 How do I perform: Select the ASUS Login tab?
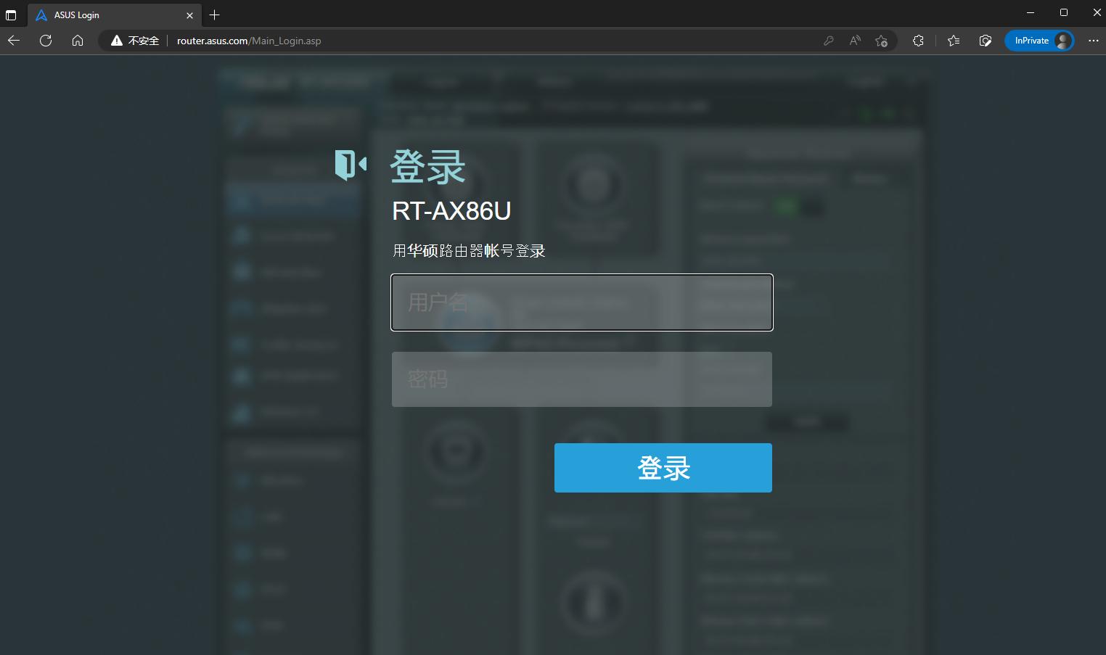(115, 15)
